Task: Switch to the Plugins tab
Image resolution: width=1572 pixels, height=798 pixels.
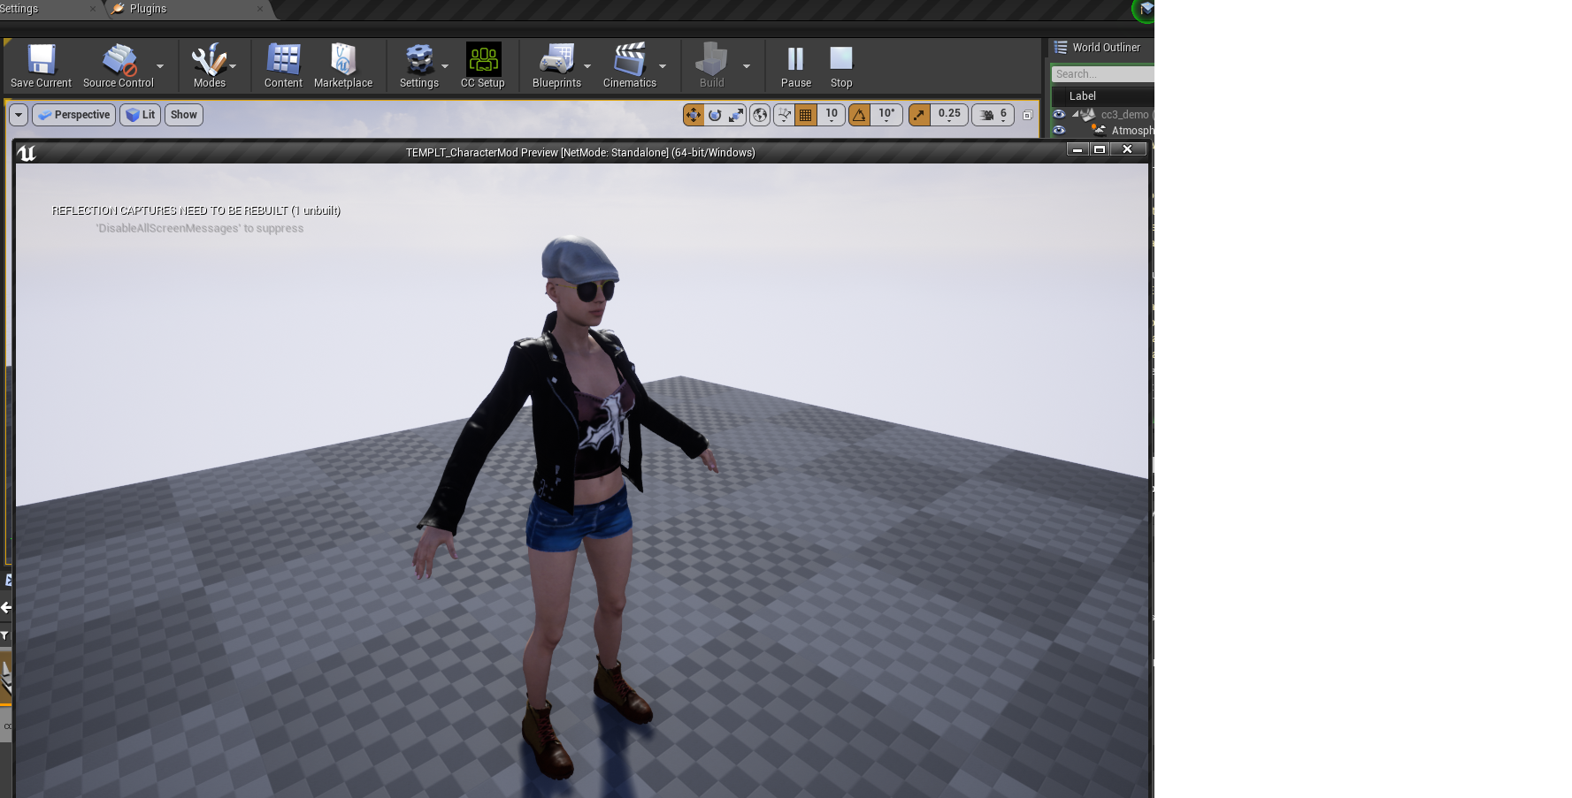Action: click(148, 9)
